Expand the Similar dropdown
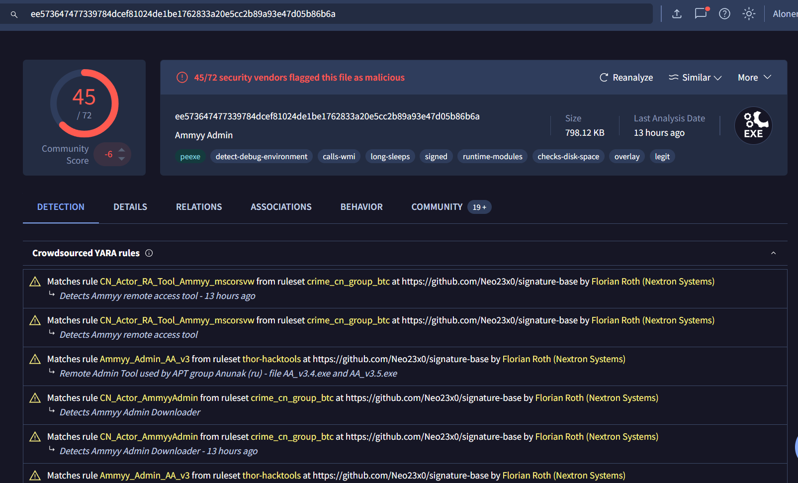This screenshot has height=483, width=798. [695, 78]
